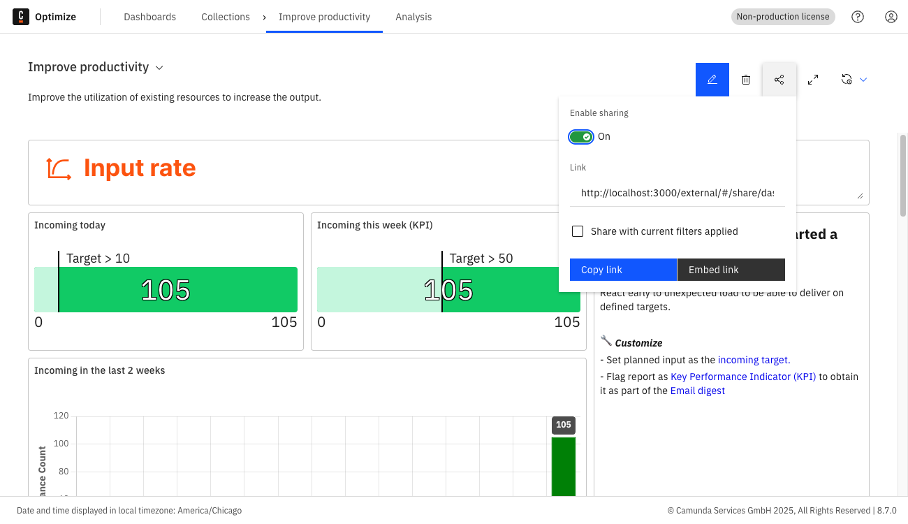Image resolution: width=908 pixels, height=524 pixels.
Task: Open the Dashboards tab
Action: pyautogui.click(x=149, y=17)
